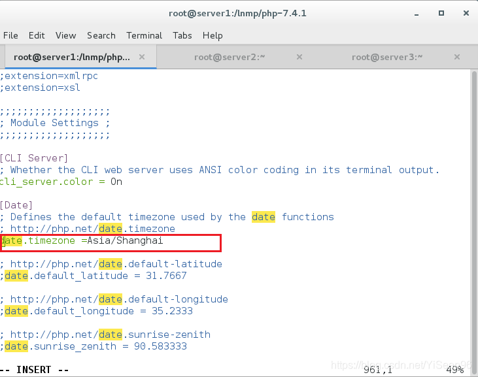Open the Tabs menu
The image size is (478, 377).
pos(182,36)
